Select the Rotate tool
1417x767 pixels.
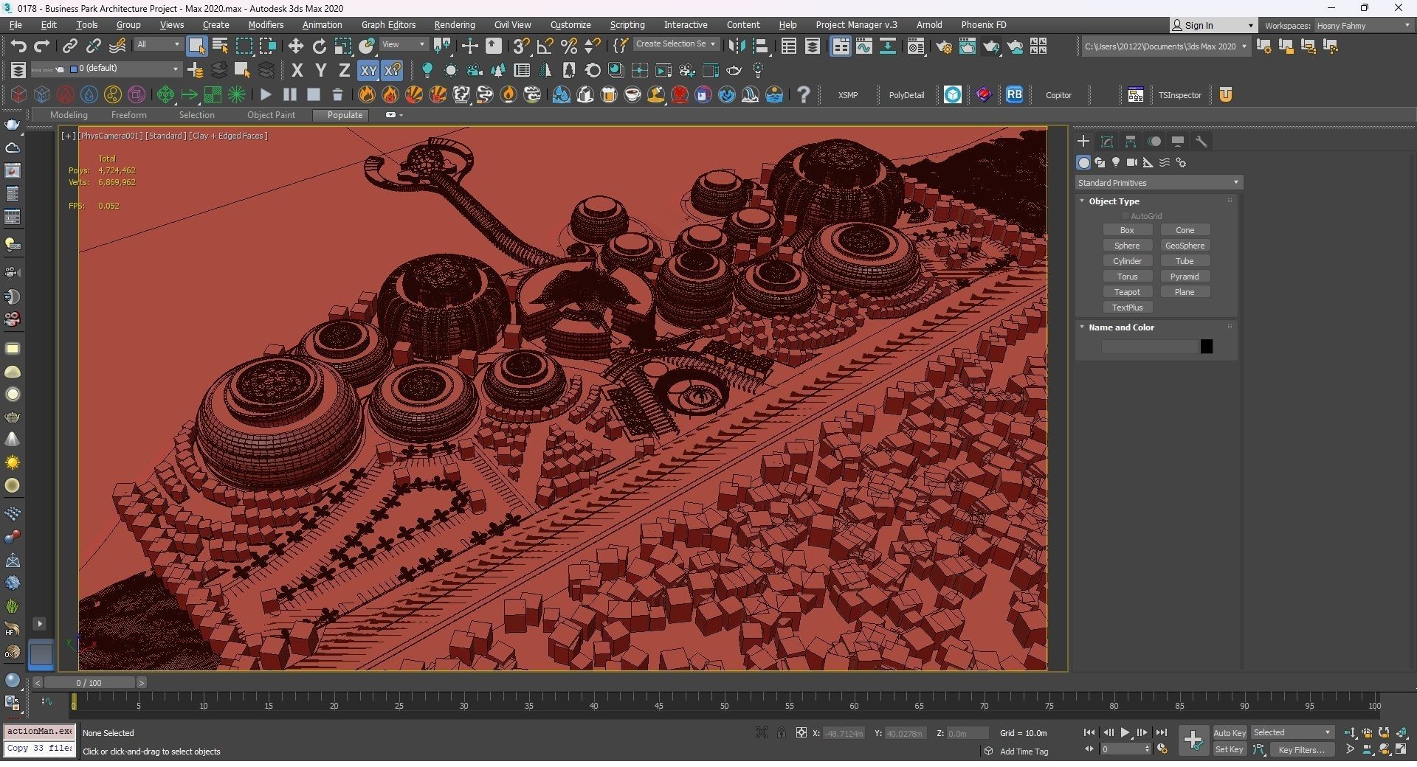pyautogui.click(x=320, y=46)
